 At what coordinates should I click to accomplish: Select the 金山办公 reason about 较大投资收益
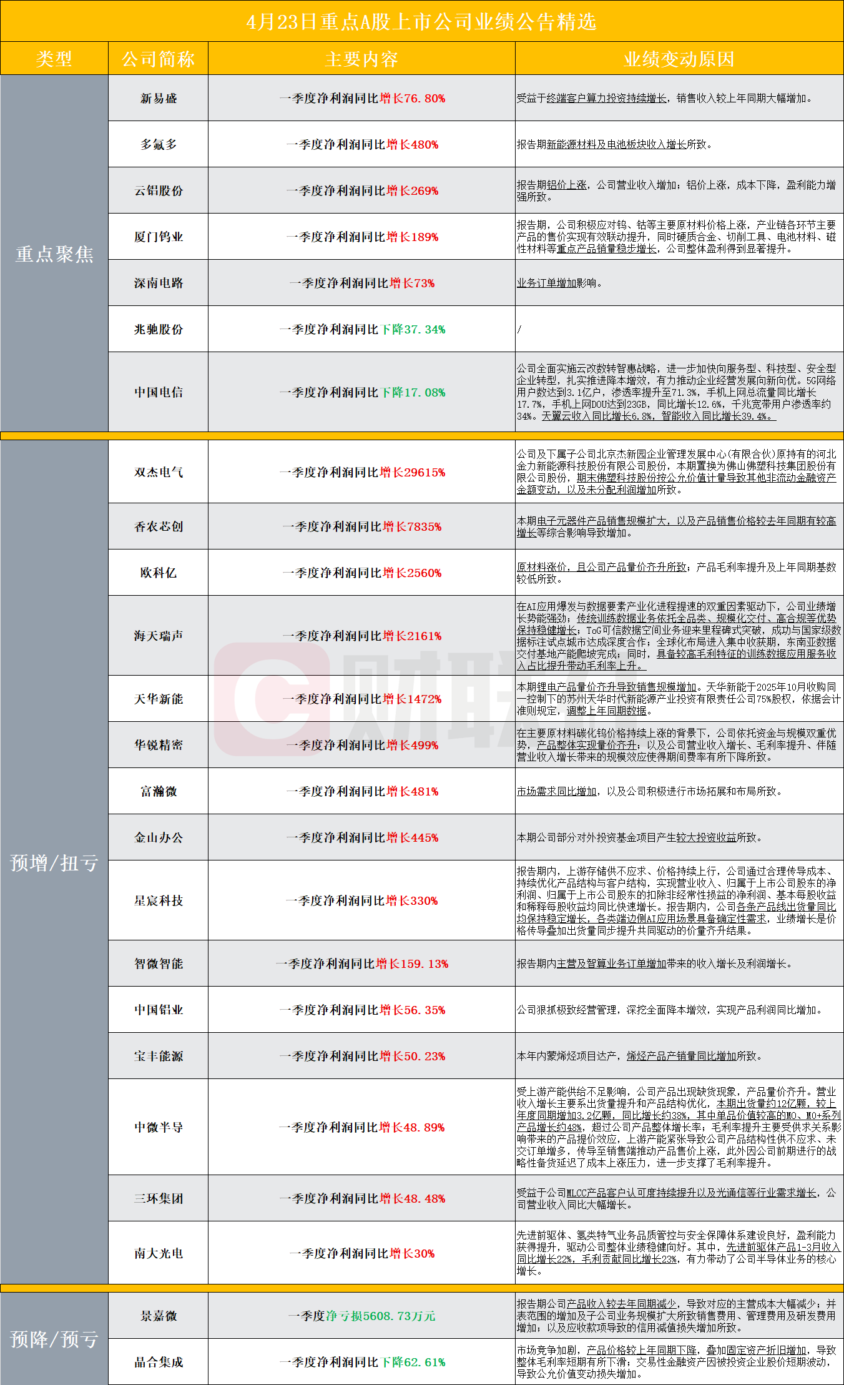(640, 837)
